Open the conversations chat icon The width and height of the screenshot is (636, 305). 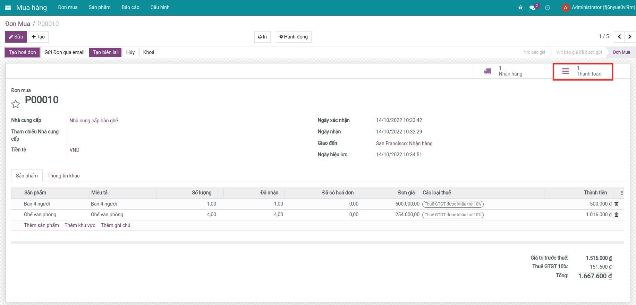point(532,8)
